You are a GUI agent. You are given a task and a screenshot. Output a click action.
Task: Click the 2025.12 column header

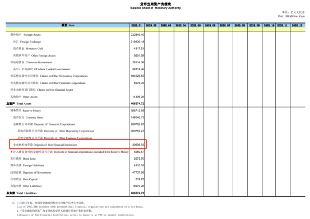tap(297, 25)
